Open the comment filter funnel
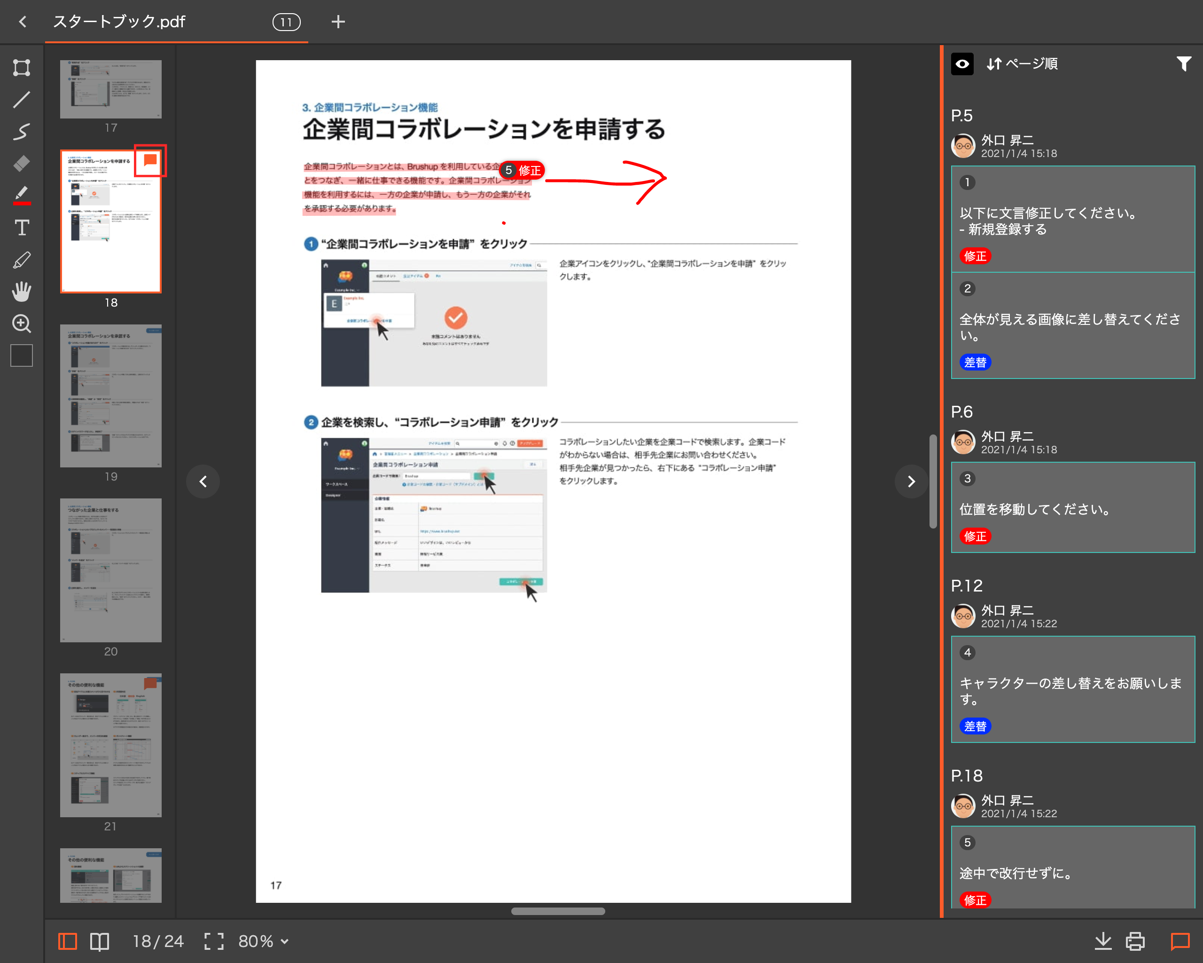 1183,63
